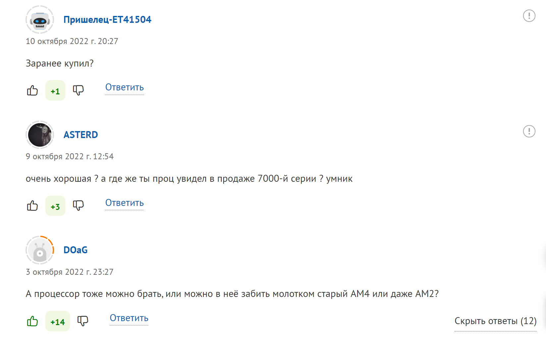This screenshot has height=337, width=546.
Task: Click DOaG's gray alien avatar
Action: point(40,250)
